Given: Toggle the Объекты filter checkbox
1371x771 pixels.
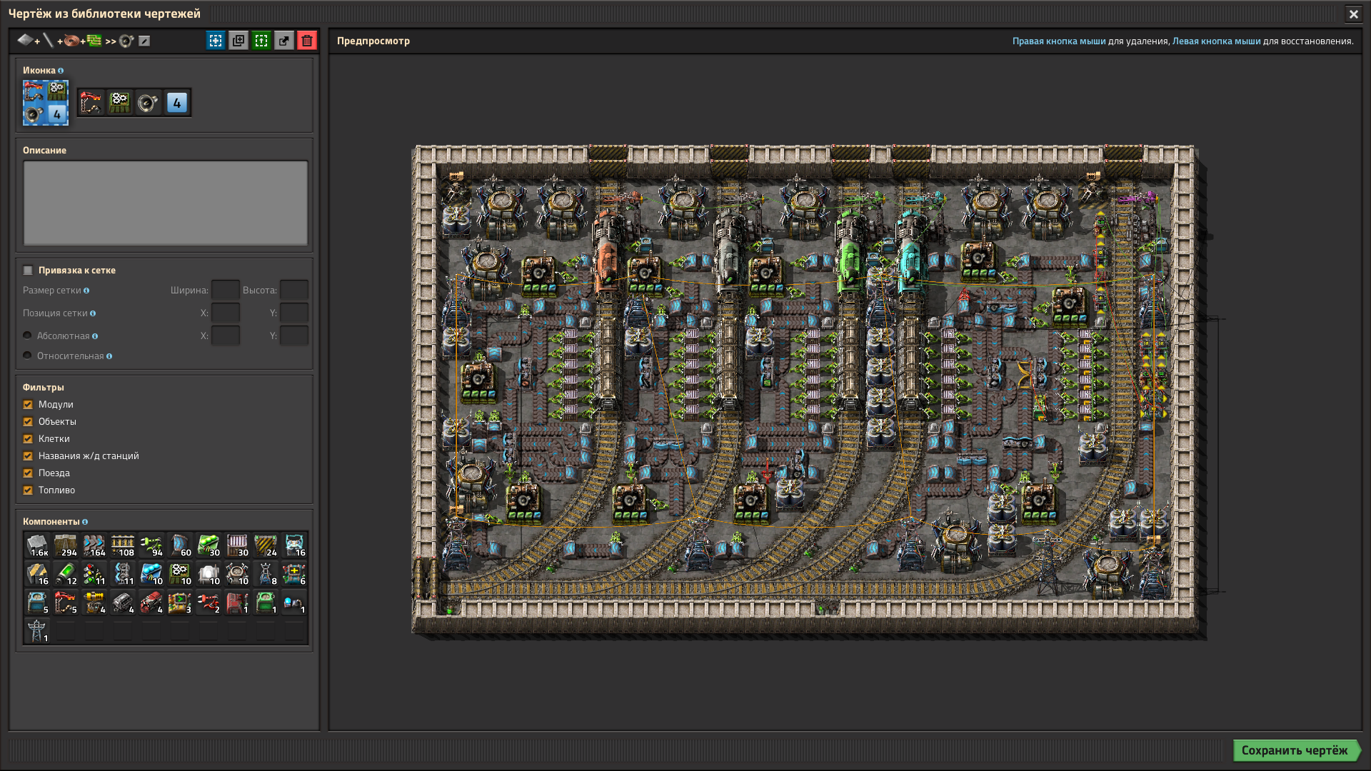Looking at the screenshot, I should coord(28,422).
